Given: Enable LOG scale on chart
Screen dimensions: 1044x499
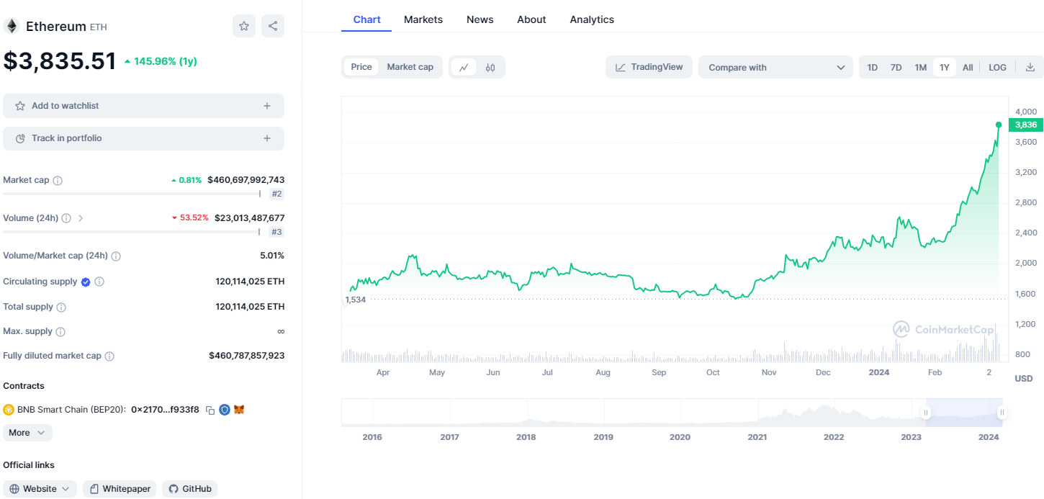Looking at the screenshot, I should point(997,68).
